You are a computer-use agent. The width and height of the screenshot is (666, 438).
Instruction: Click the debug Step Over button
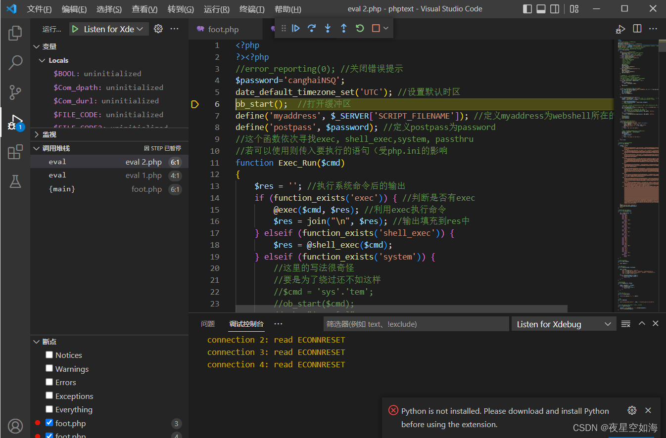312,29
